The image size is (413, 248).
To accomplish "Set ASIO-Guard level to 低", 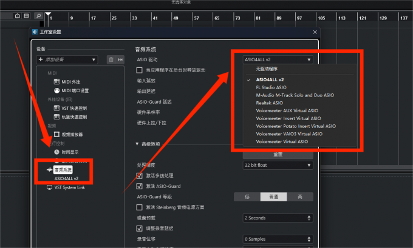I will point(247,196).
